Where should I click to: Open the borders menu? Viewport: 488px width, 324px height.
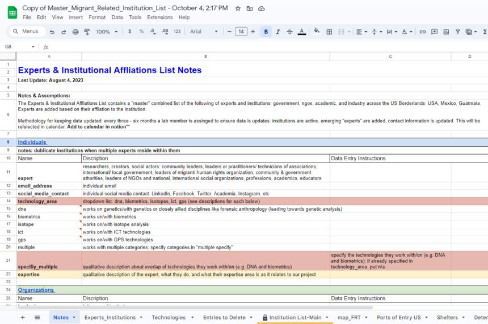click(x=329, y=32)
